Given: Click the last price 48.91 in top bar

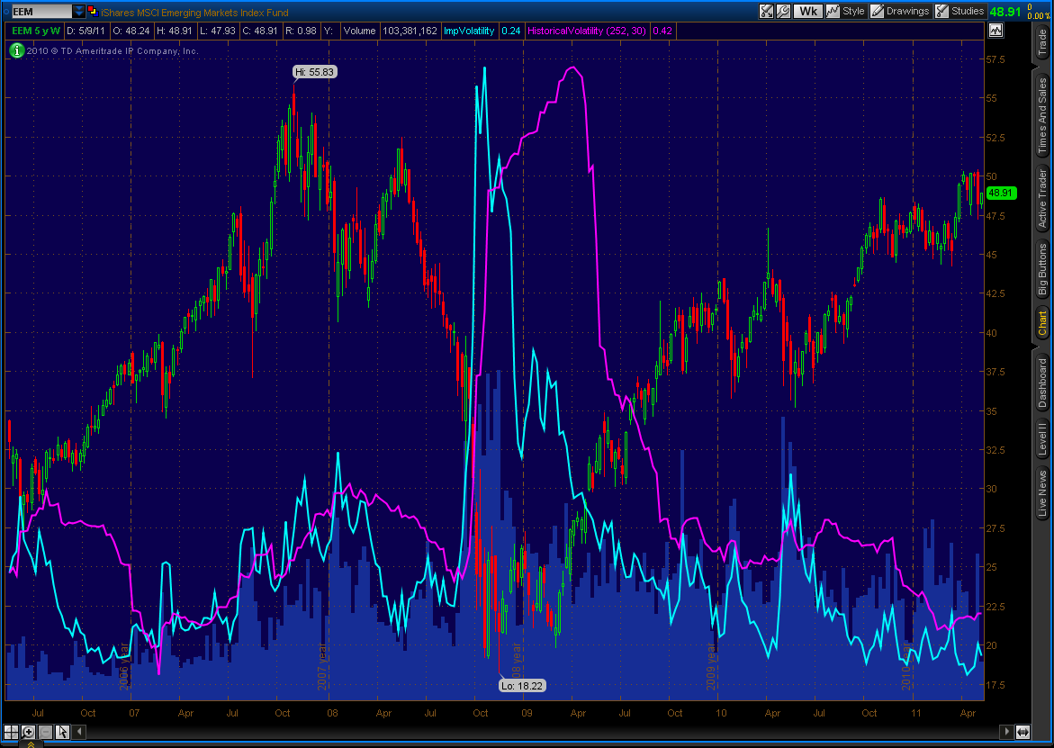Looking at the screenshot, I should point(1004,12).
